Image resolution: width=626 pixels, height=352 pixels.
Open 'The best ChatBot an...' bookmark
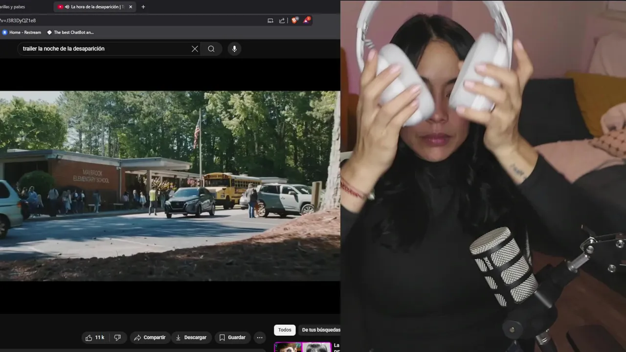70,32
